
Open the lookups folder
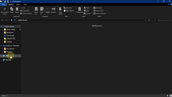[9, 42]
